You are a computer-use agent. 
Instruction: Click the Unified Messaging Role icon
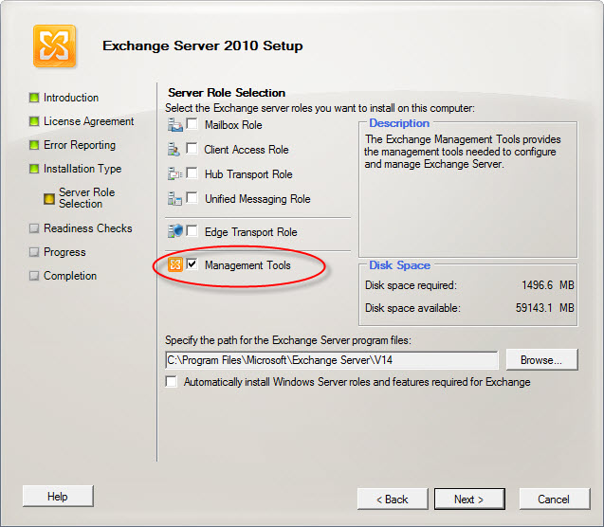[x=174, y=199]
